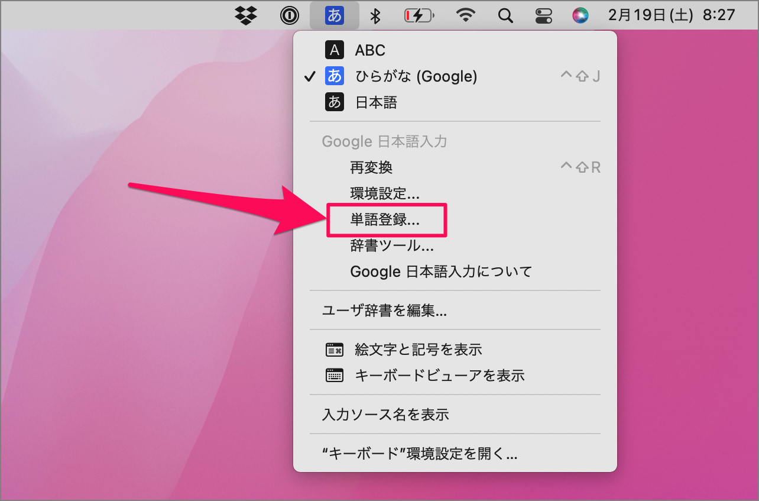Open Spotlight search
Screen dimensions: 759x501
click(505, 15)
